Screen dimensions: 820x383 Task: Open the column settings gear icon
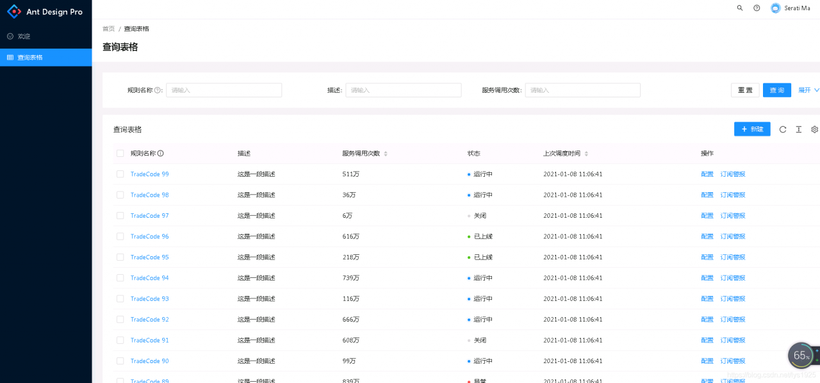[814, 129]
